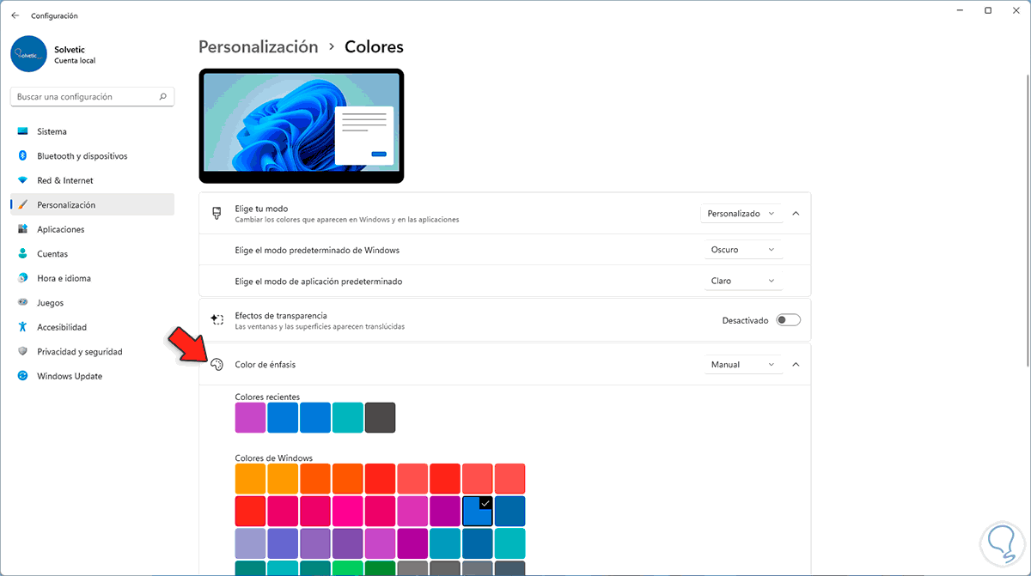Click the Elige el modo predeterminado de Windows label

pos(317,250)
